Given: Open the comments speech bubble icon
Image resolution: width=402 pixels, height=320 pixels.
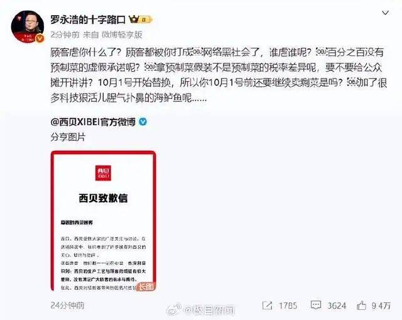Looking at the screenshot, I should pos(315,305).
